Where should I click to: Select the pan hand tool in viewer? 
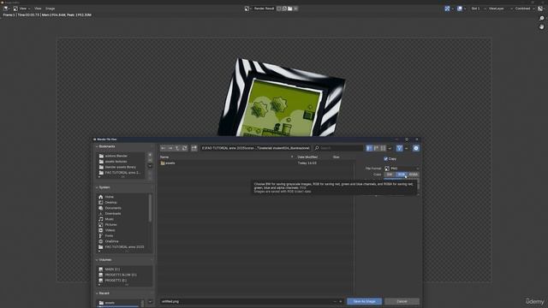click(x=542, y=27)
